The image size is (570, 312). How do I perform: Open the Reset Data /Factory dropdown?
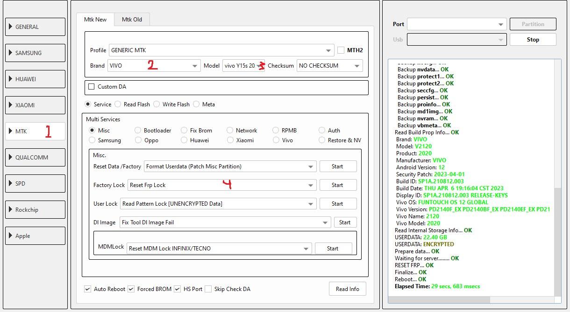230,166
